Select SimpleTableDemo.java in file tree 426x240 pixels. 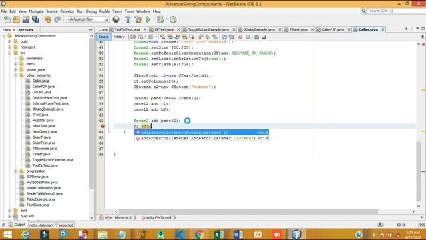click(x=43, y=188)
